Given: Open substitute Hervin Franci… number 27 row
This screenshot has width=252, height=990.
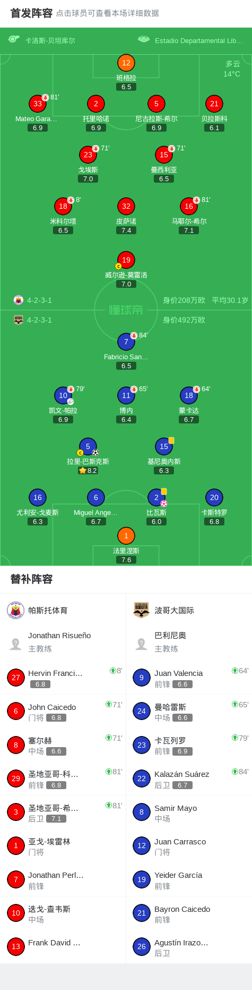Looking at the screenshot, I should [x=63, y=678].
